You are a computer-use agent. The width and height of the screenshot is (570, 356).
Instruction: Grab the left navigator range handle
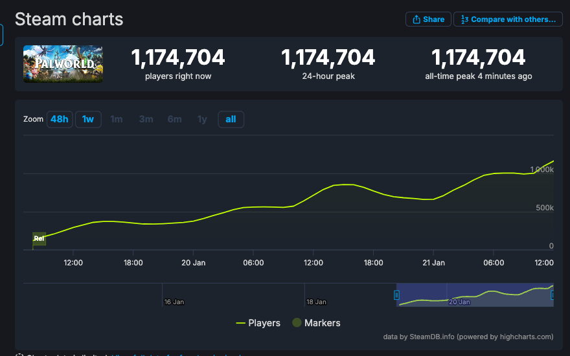396,295
